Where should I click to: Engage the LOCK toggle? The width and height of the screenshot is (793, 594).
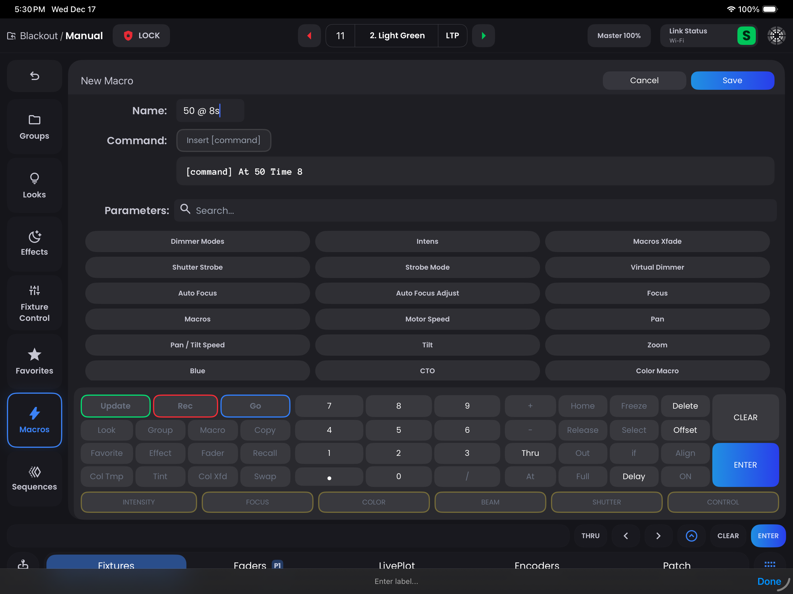click(x=141, y=35)
